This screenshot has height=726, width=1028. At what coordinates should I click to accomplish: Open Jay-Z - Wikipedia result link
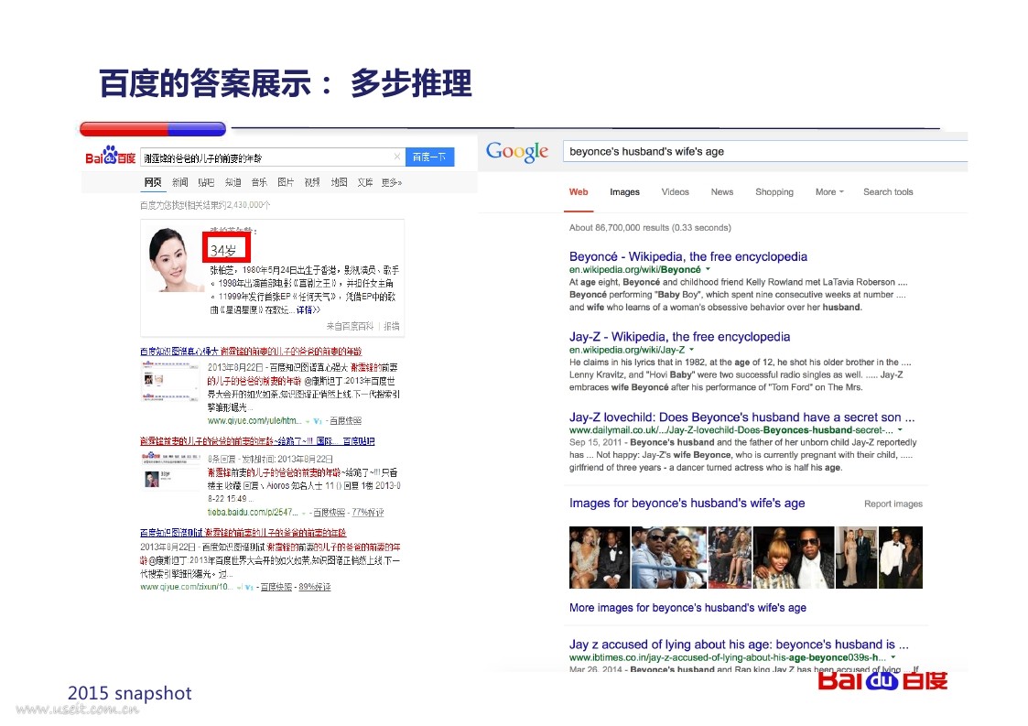(679, 336)
